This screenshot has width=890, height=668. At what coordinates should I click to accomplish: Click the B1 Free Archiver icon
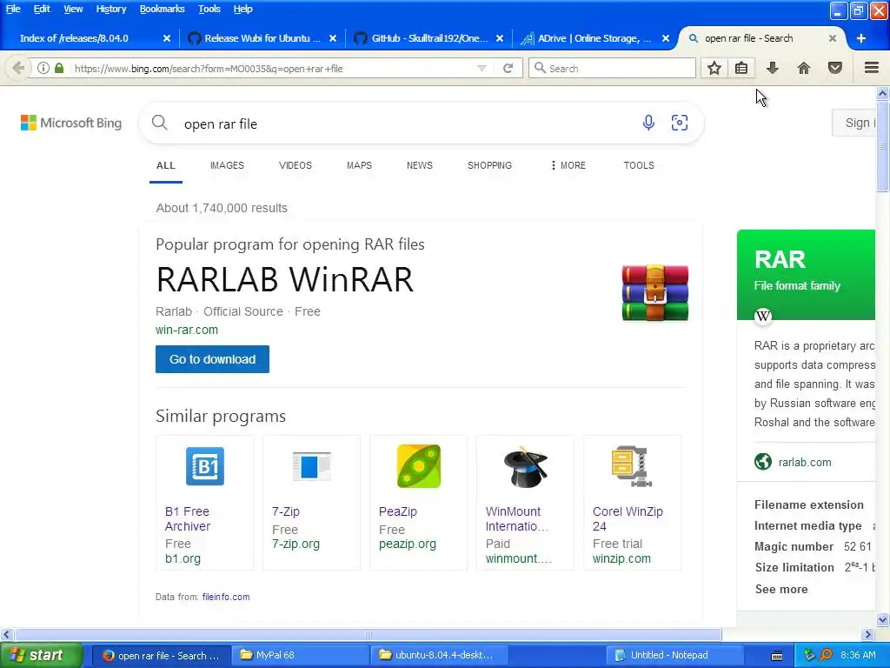pyautogui.click(x=205, y=466)
